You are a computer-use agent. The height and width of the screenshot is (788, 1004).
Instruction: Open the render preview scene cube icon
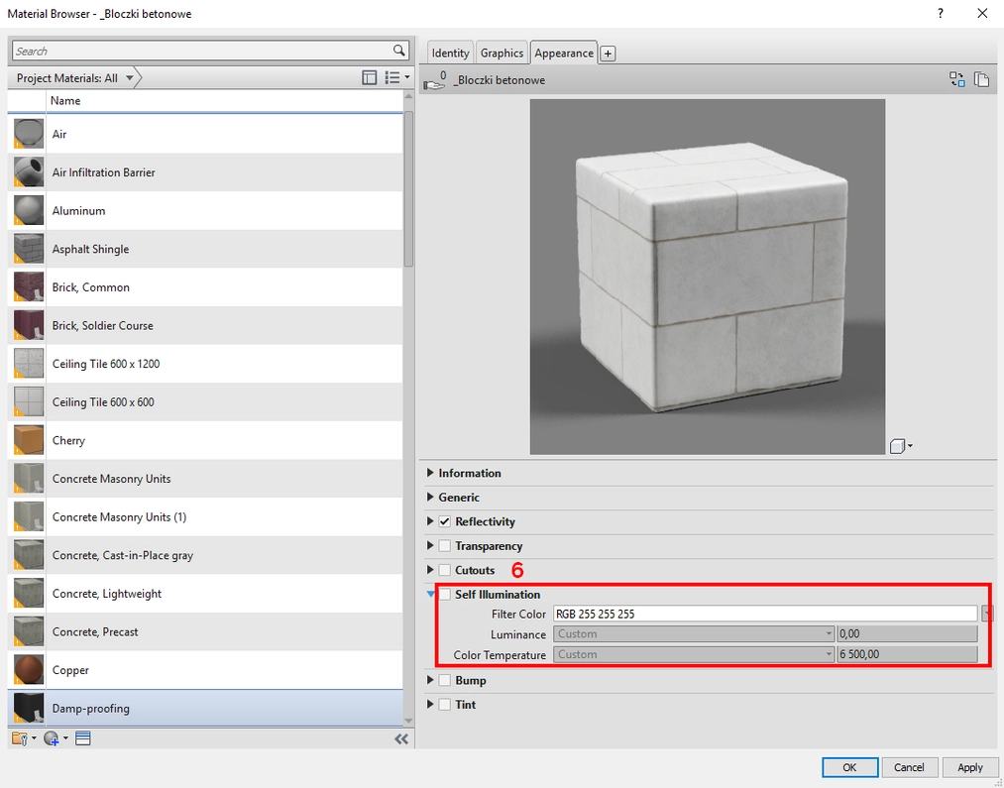(897, 446)
